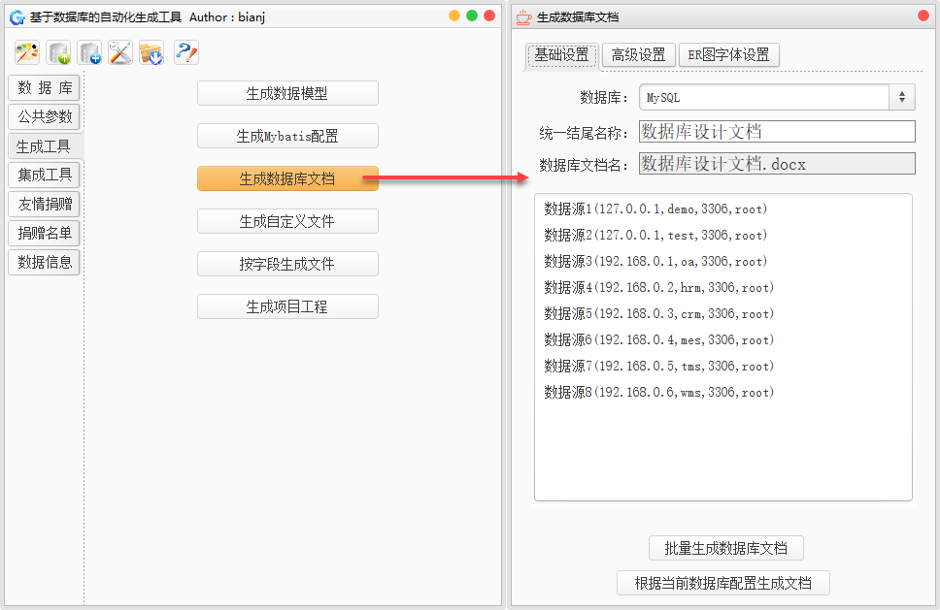Screen dimensions: 940x610
Task: Open the wrench and screwdriver tools icon
Action: [x=120, y=52]
